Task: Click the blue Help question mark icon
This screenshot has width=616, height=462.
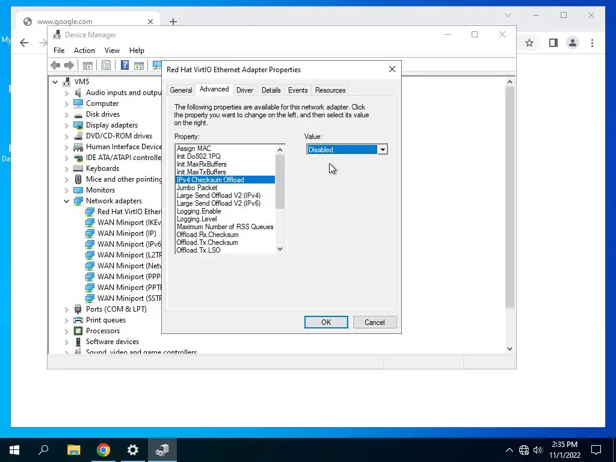Action: coord(125,65)
